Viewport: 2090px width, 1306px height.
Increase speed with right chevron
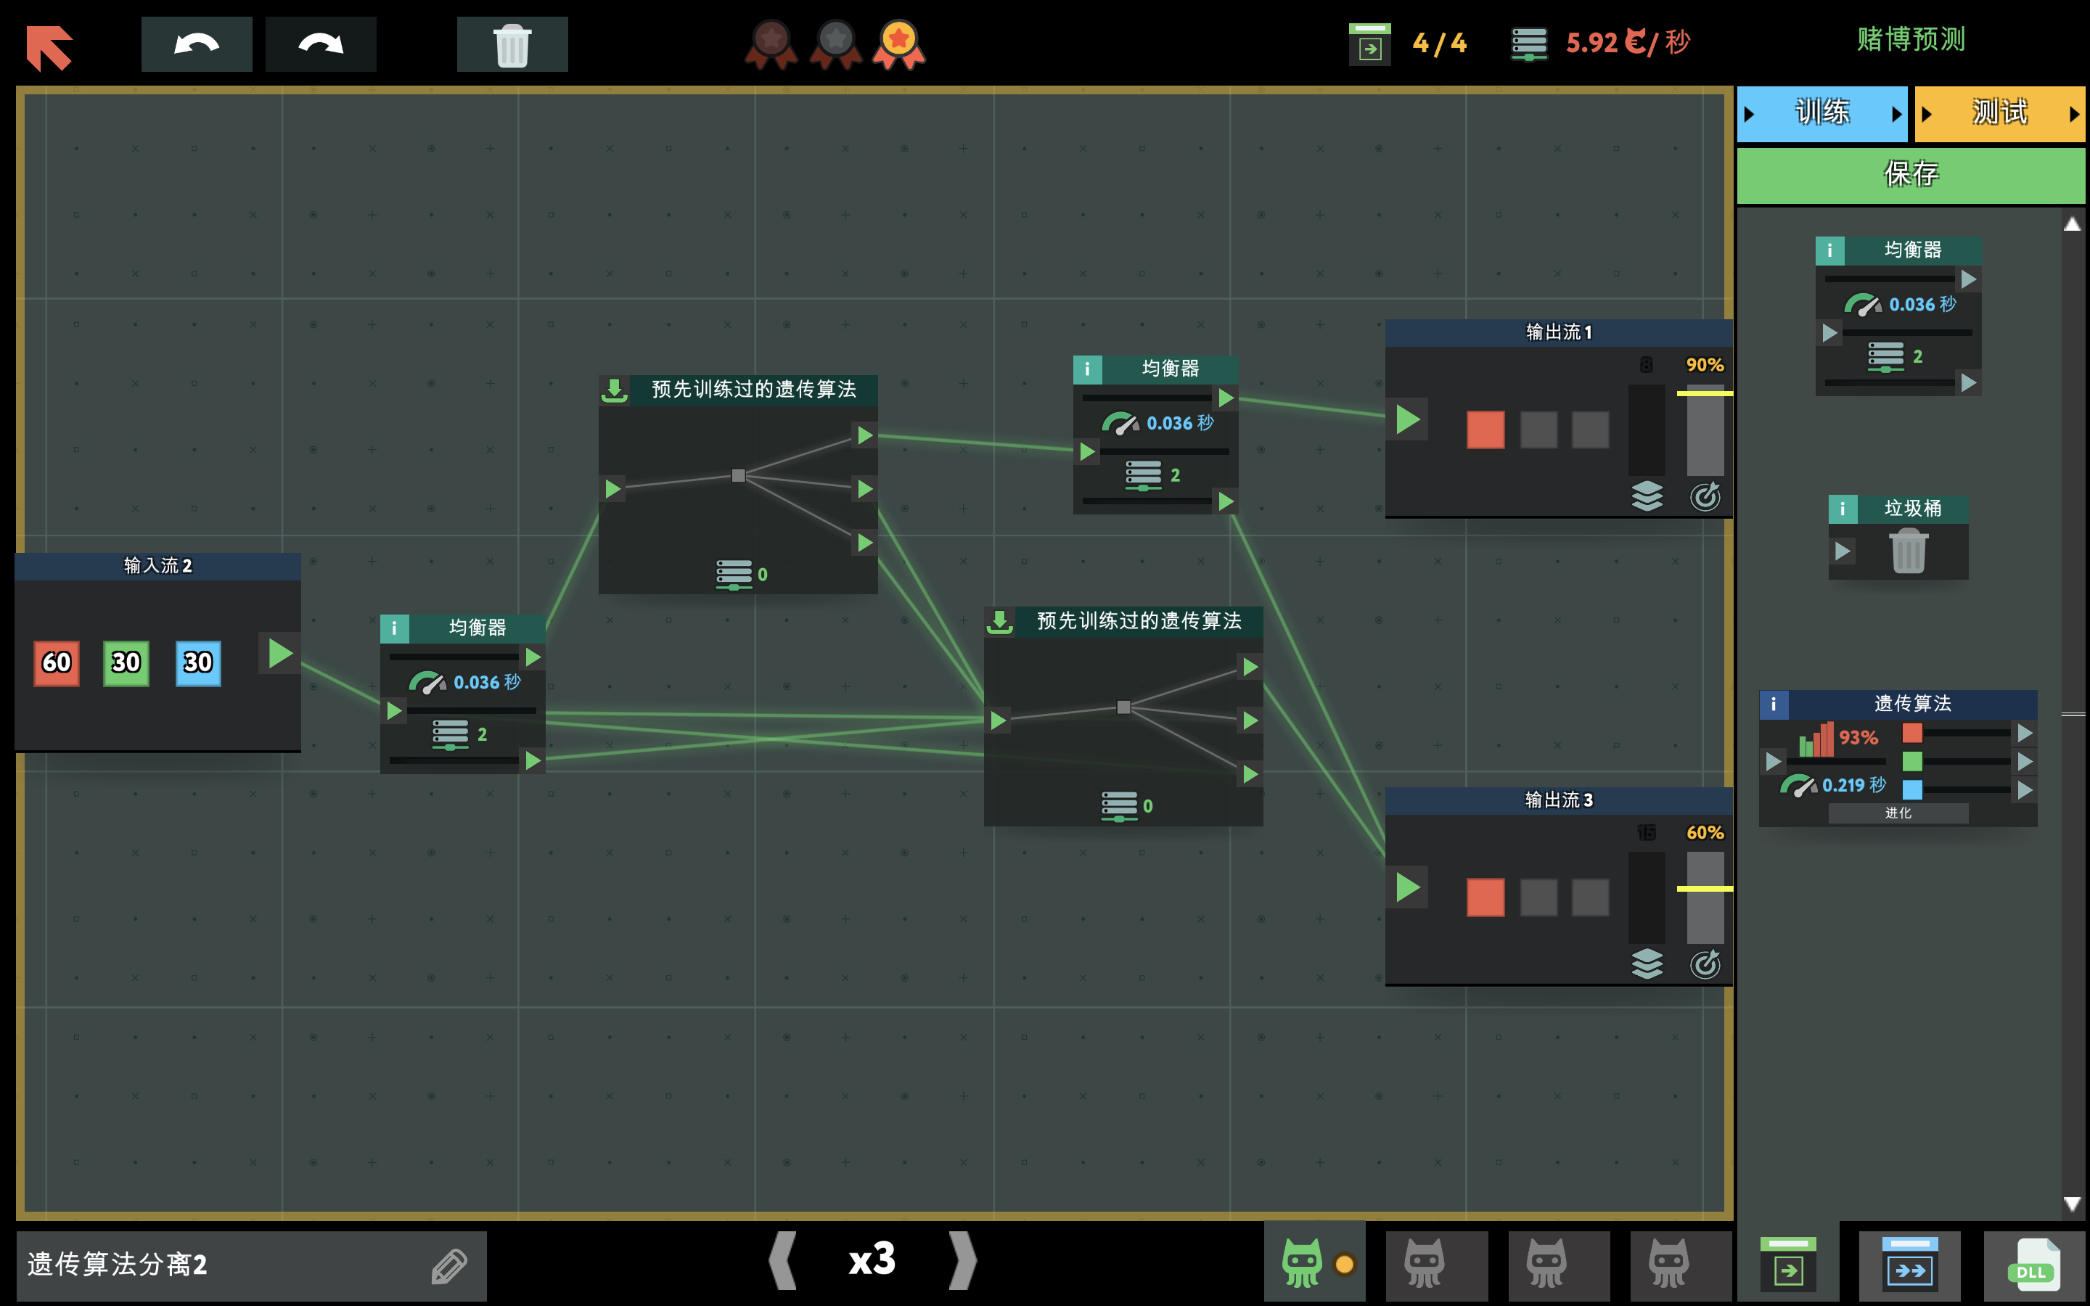click(x=962, y=1261)
